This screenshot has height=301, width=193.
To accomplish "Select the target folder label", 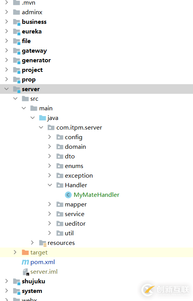I will coord(39,253).
